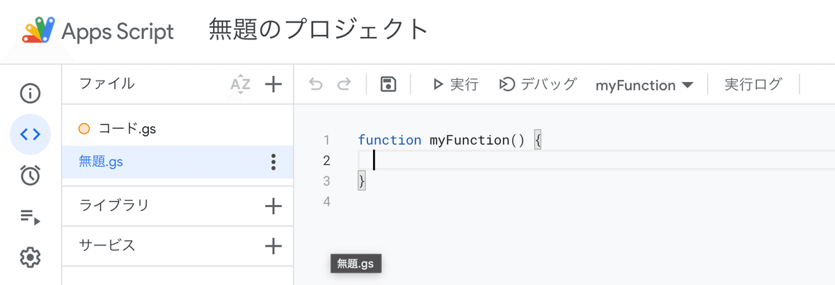
Task: Open the 実行ログ execution log
Action: tap(754, 85)
